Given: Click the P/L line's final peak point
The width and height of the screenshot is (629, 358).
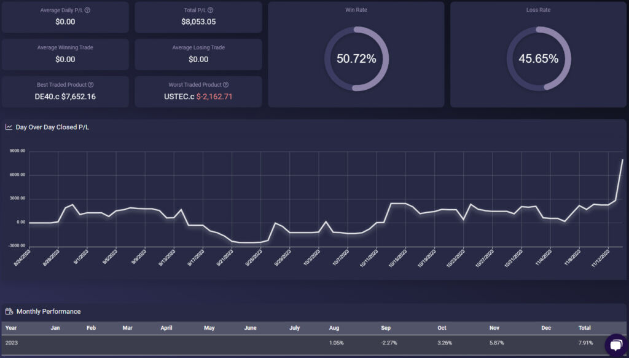Looking at the screenshot, I should (623, 160).
